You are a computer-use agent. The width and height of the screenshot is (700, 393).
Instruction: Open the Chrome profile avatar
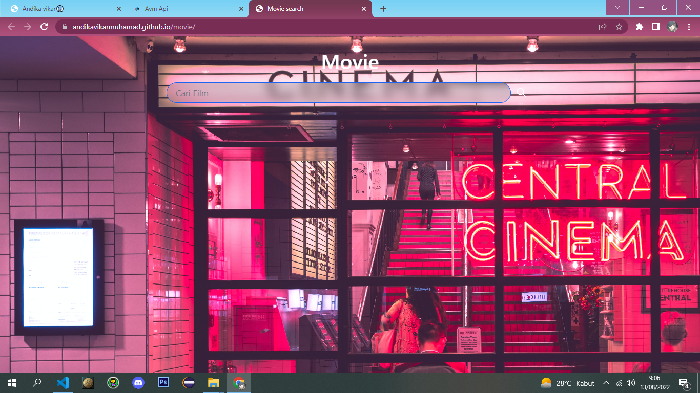[x=672, y=27]
